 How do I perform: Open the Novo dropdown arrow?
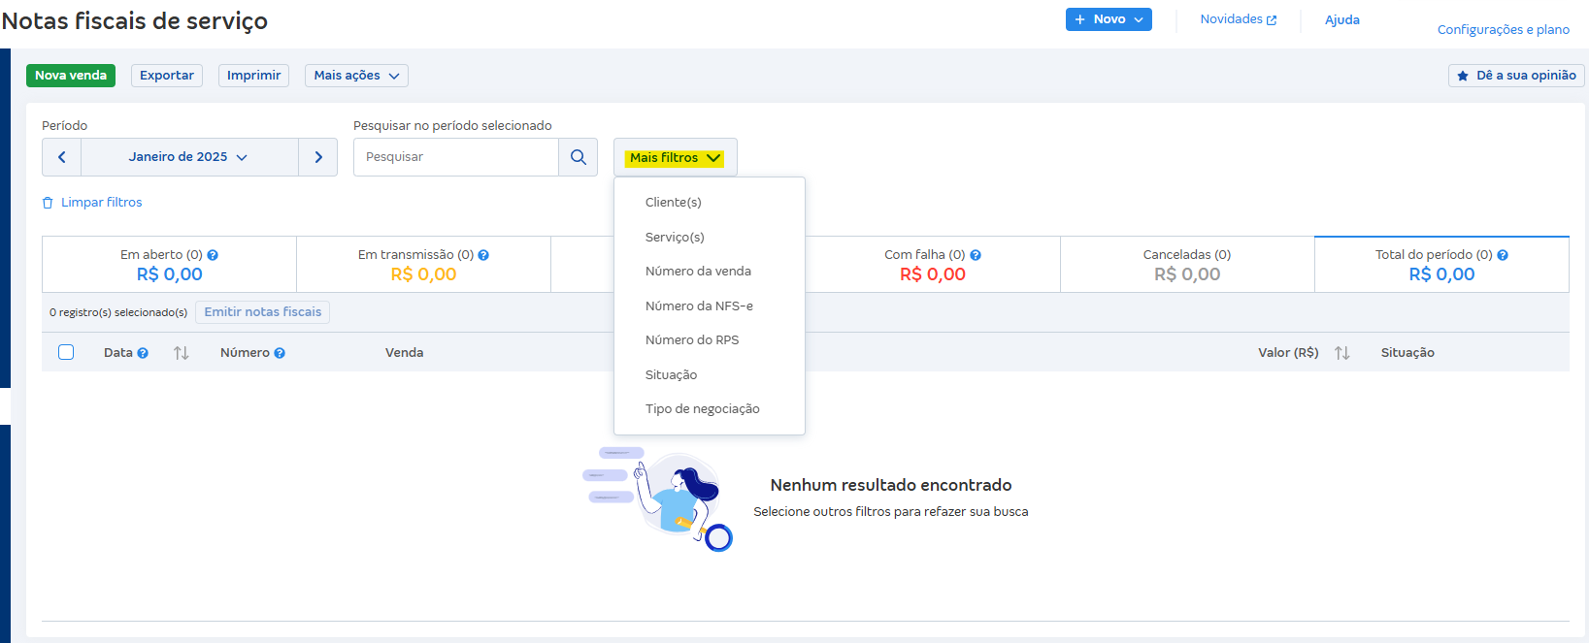(x=1139, y=19)
